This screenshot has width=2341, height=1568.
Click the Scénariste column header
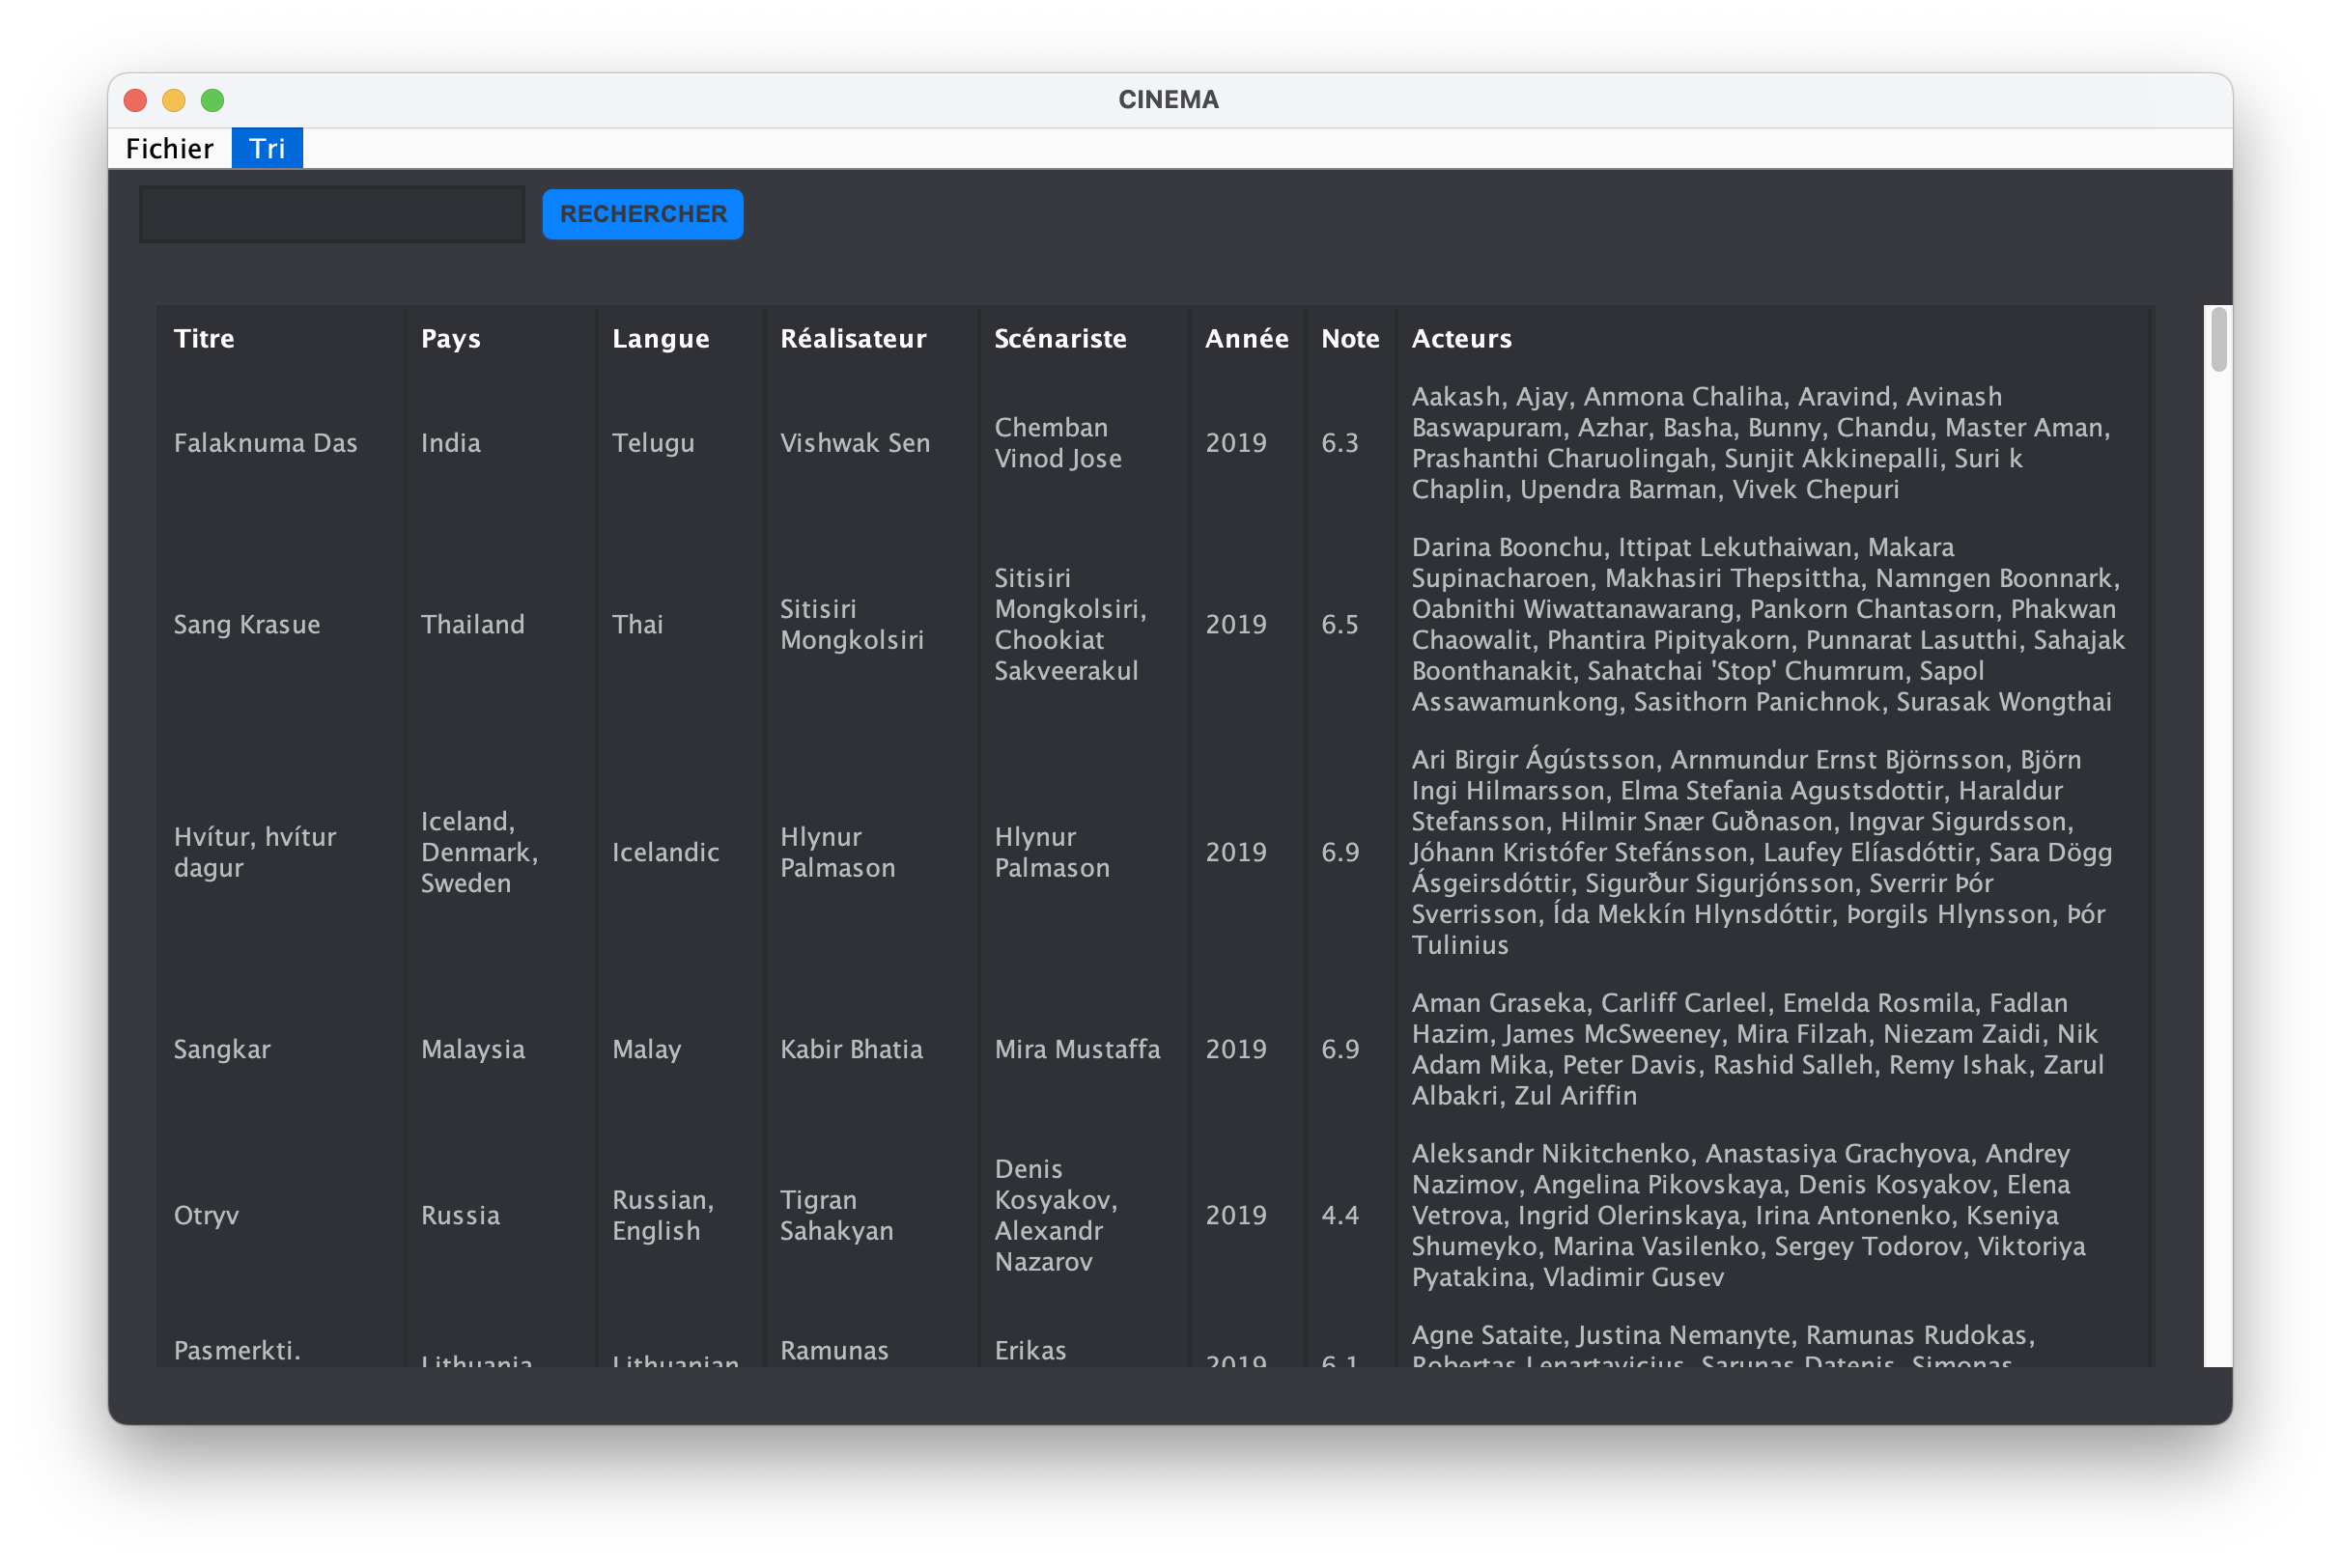coord(1060,339)
